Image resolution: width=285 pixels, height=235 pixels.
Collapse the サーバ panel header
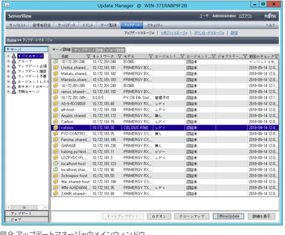point(27,49)
